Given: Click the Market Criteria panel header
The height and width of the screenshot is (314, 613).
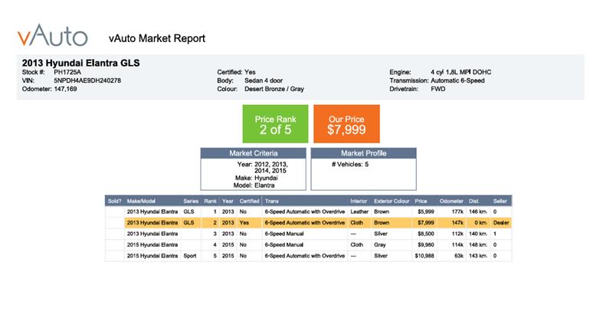Looking at the screenshot, I should pyautogui.click(x=254, y=153).
